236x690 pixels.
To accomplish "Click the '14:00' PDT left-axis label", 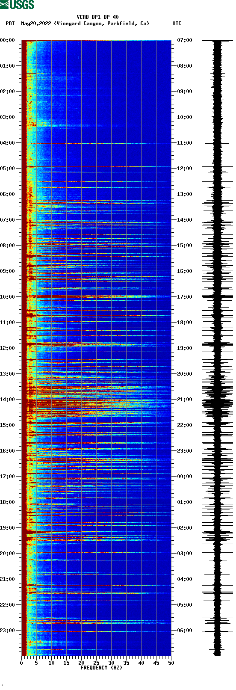I will pos(7,400).
